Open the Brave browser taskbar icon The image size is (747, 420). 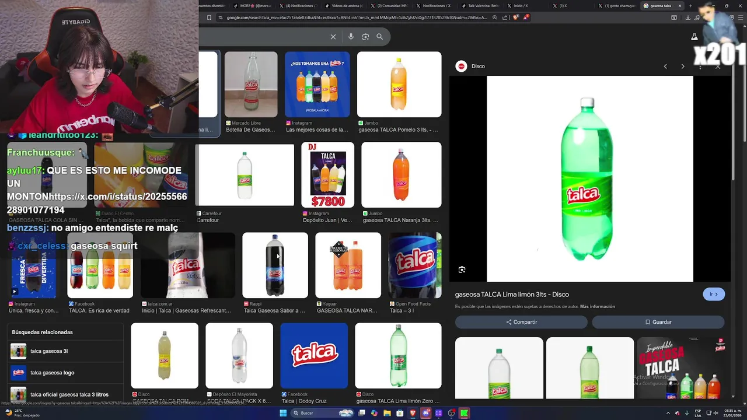pos(413,413)
